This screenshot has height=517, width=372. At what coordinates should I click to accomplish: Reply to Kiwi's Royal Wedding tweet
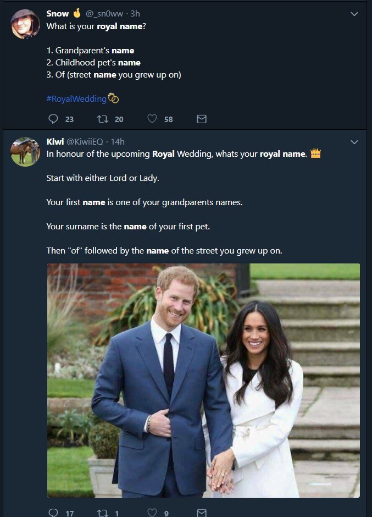(x=53, y=513)
